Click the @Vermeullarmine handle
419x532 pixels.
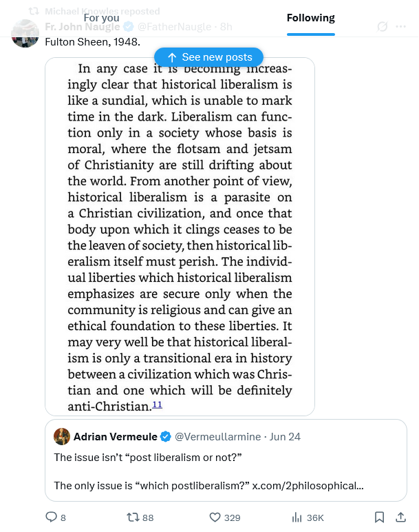[x=217, y=437]
